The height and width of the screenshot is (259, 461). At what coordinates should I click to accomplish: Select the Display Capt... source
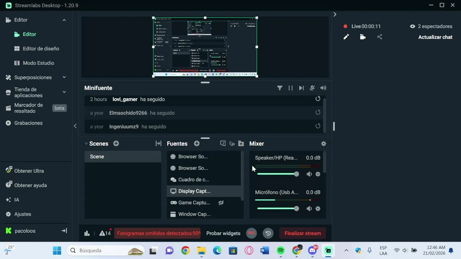pyautogui.click(x=204, y=191)
